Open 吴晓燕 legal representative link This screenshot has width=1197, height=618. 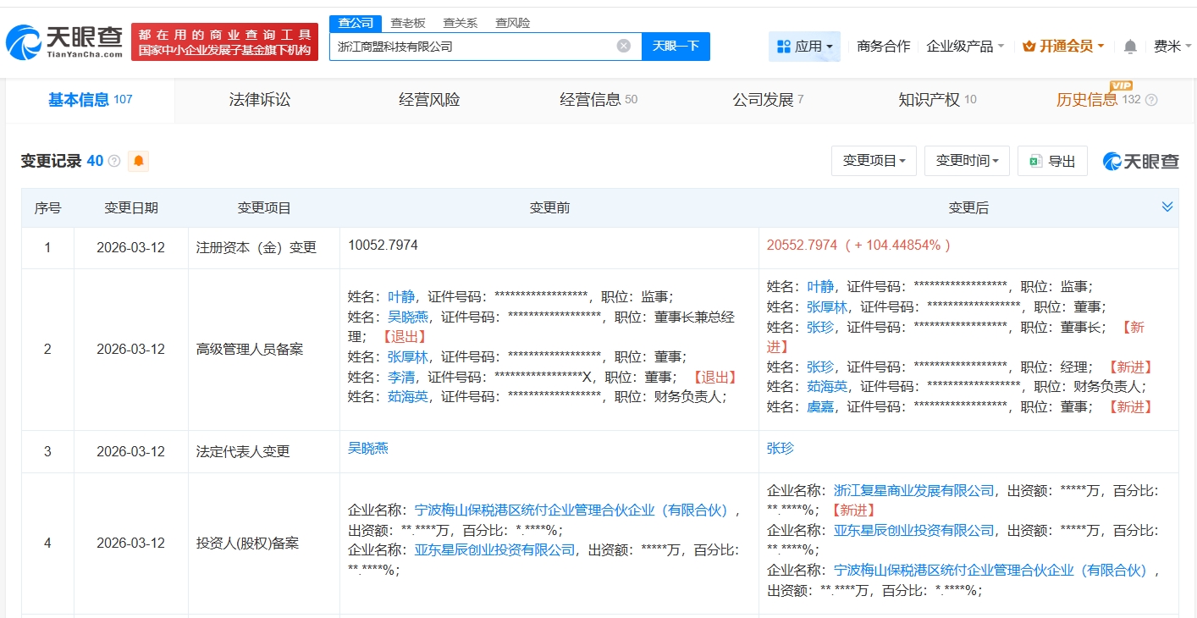click(x=368, y=448)
